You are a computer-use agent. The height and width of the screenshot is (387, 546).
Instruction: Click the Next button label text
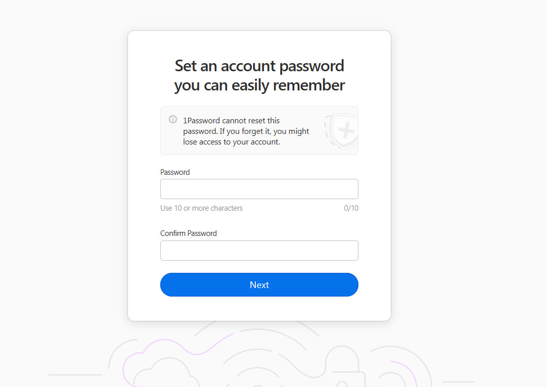click(x=259, y=284)
